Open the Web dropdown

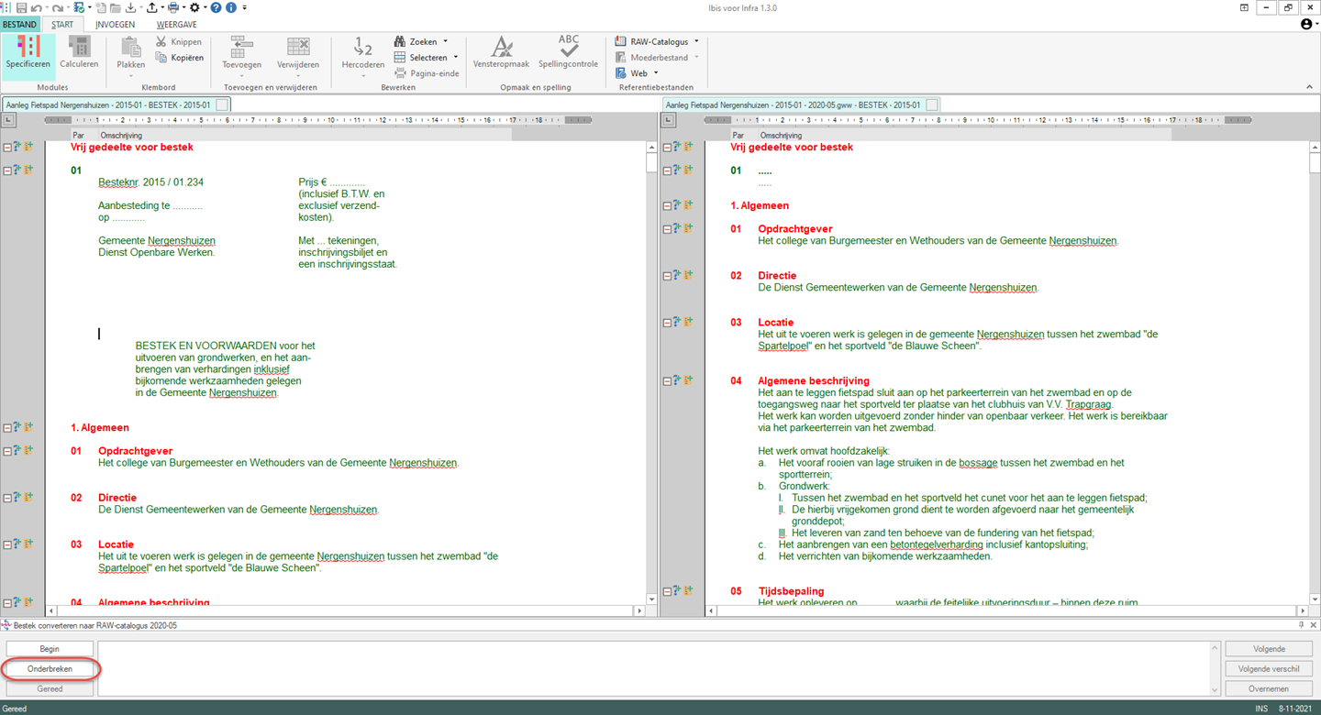(x=657, y=73)
